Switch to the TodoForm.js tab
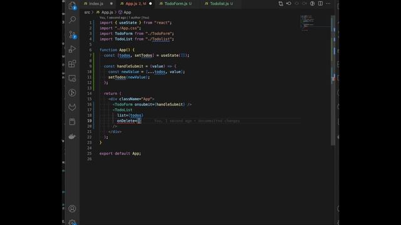 click(175, 4)
